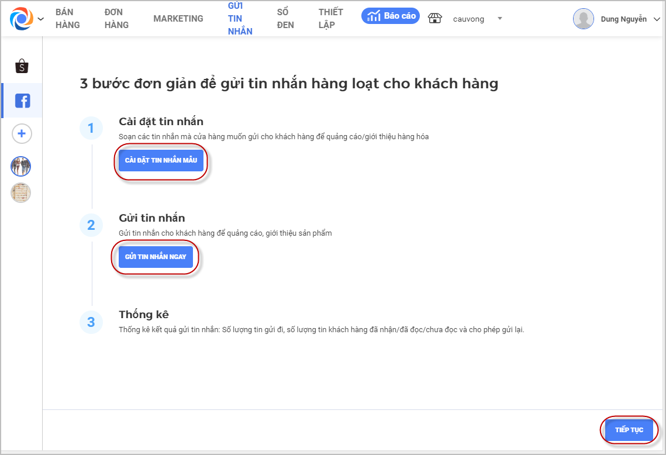Image resolution: width=666 pixels, height=455 pixels.
Task: Open the SỔ ĐEN menu
Action: coord(285,18)
